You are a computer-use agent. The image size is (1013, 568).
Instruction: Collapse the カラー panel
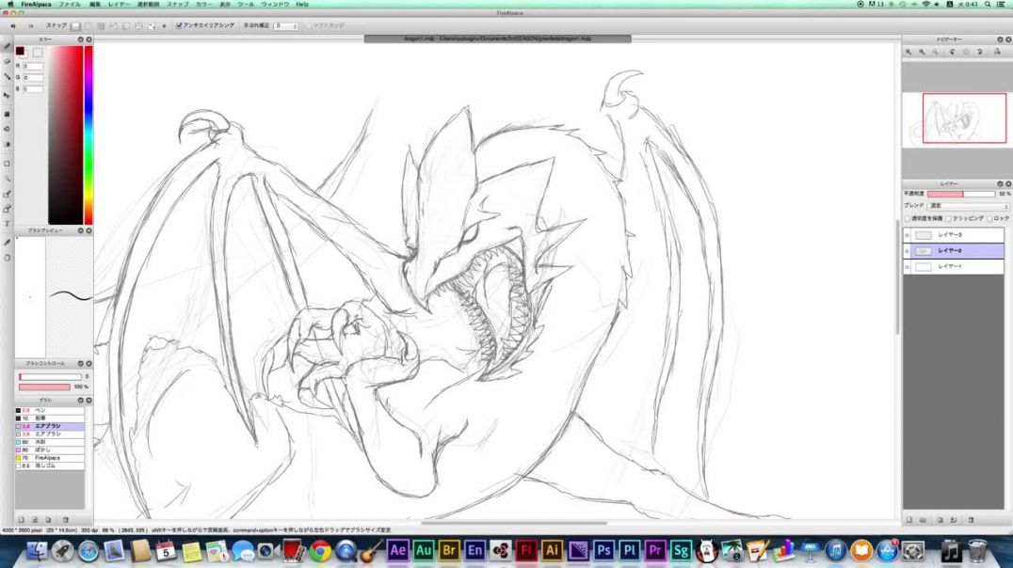pyautogui.click(x=81, y=39)
